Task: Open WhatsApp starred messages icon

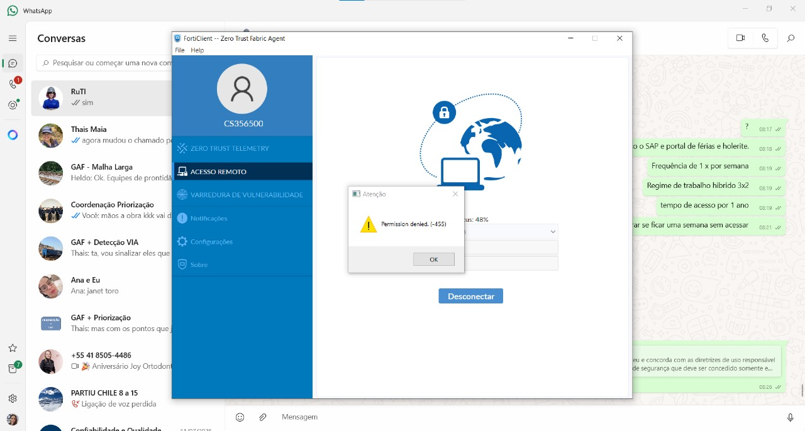Action: 13,348
